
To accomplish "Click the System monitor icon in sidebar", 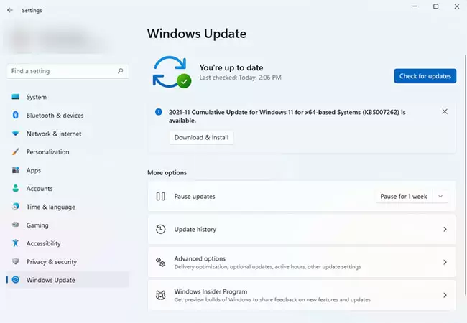I will click(x=16, y=97).
